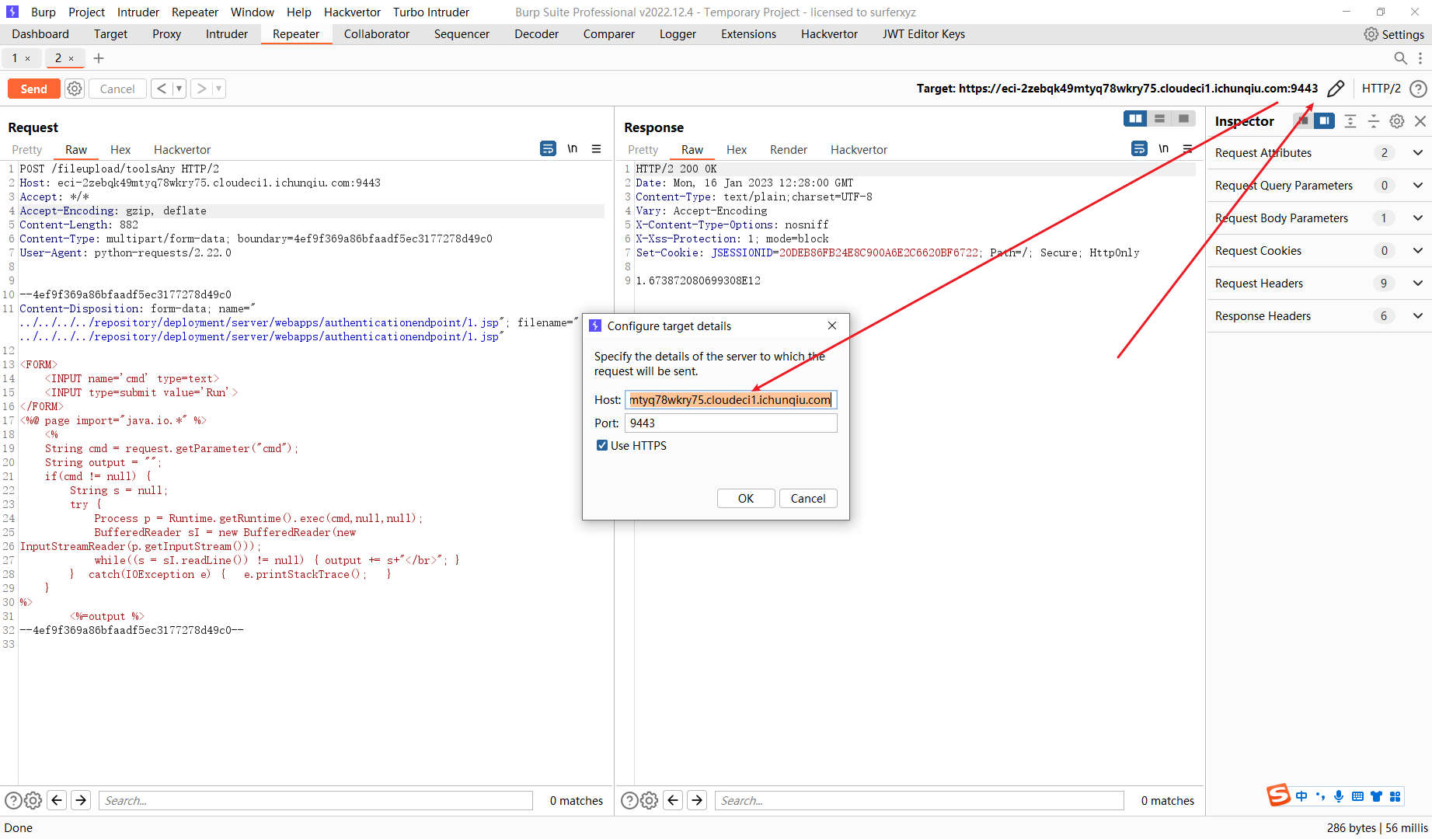Click the Host input field
The height and width of the screenshot is (839, 1432).
click(730, 400)
